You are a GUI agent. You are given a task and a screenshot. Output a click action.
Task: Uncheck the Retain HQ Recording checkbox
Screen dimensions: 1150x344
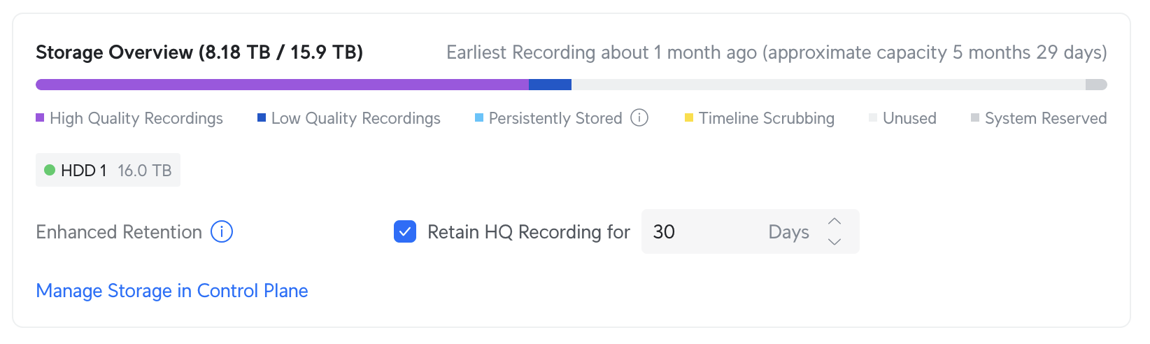405,231
